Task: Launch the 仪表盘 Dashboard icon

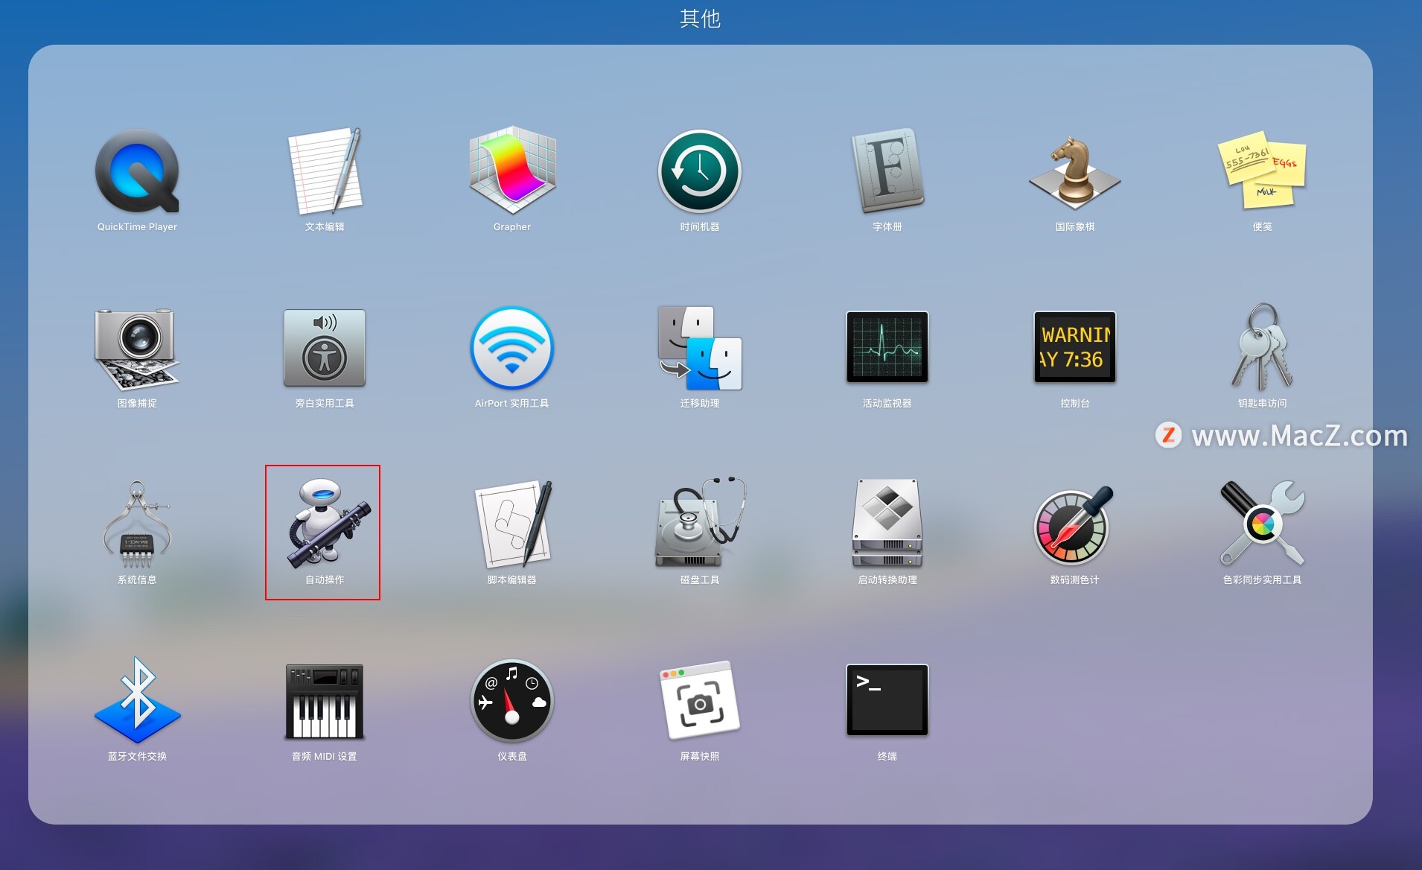Action: tap(512, 701)
